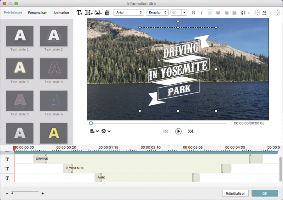This screenshot has width=283, height=200.
Task: Expand the font size dropdown arrow
Action: click(x=184, y=12)
